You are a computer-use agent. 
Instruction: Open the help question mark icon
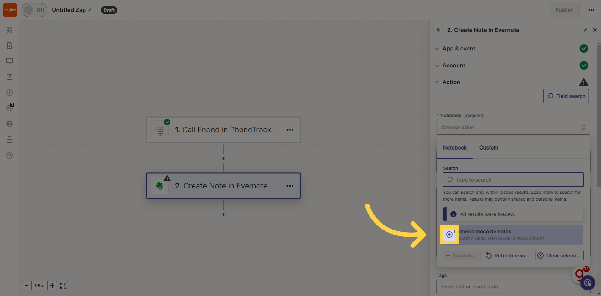9,156
